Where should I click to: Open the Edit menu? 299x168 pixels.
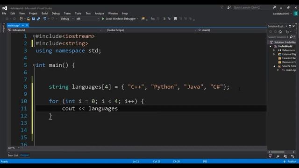(13, 14)
